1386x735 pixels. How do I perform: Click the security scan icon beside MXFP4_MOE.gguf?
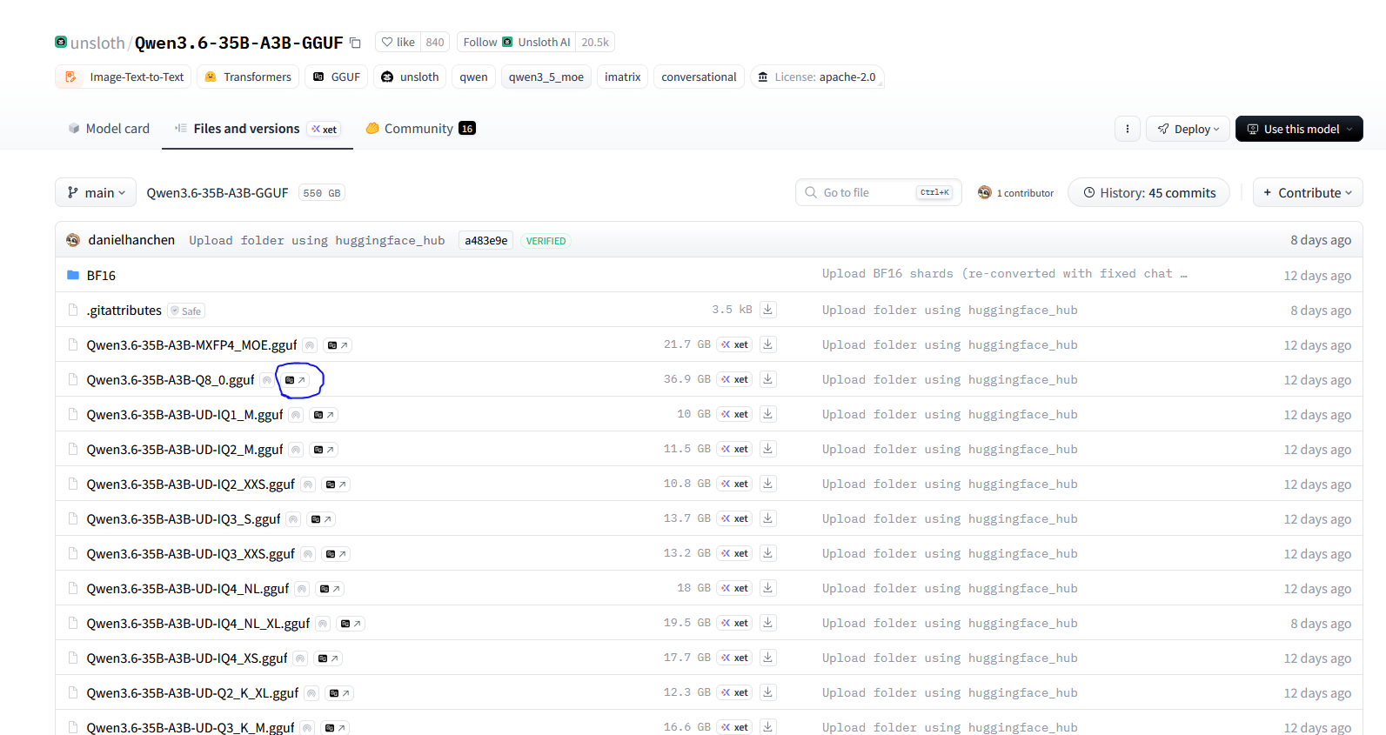[x=310, y=345]
